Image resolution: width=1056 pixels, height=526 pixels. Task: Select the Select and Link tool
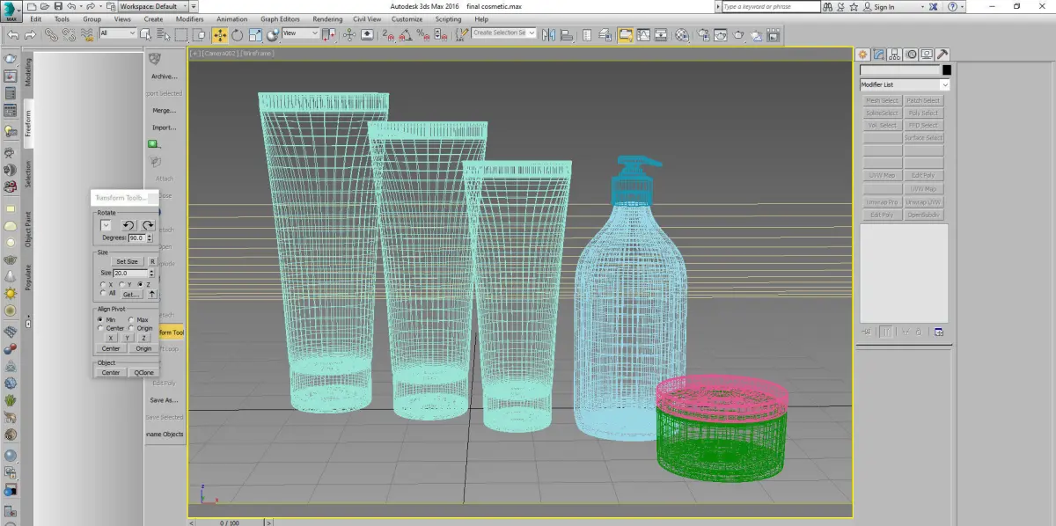click(x=51, y=35)
